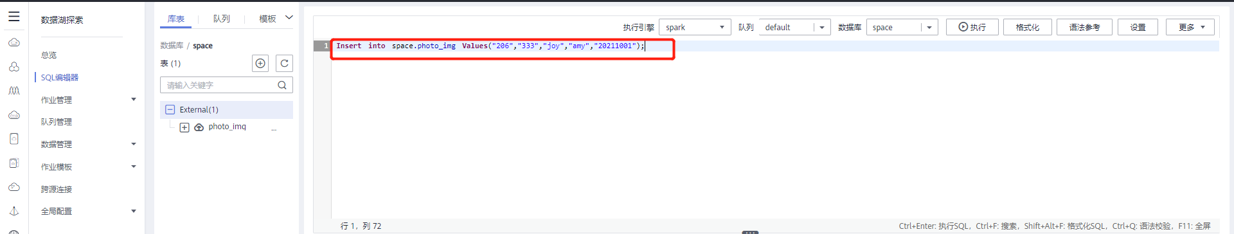Open the more options for photo_img

tap(274, 129)
